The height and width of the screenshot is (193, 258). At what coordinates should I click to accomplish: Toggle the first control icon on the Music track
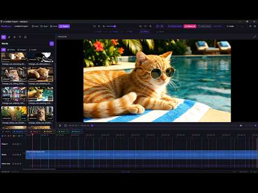[13, 155]
